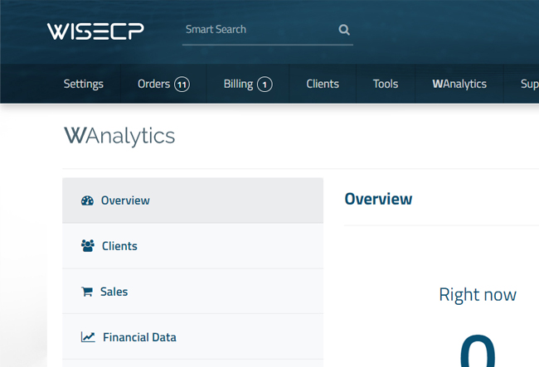
Task: Click the WISECP logo
Action: click(x=95, y=31)
